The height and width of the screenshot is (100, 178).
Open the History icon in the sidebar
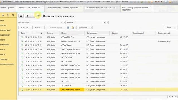pyautogui.click(x=8, y=15)
